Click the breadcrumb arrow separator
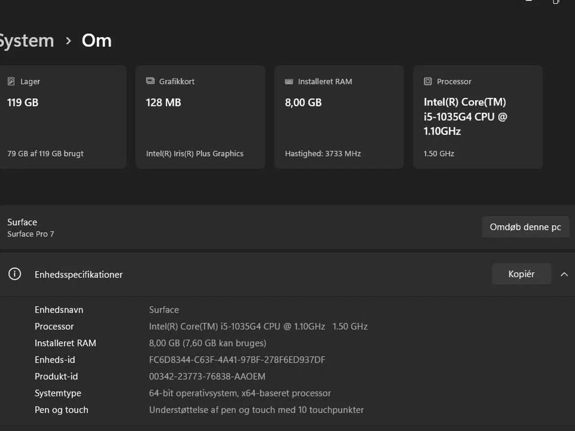The height and width of the screenshot is (431, 575). pos(68,41)
